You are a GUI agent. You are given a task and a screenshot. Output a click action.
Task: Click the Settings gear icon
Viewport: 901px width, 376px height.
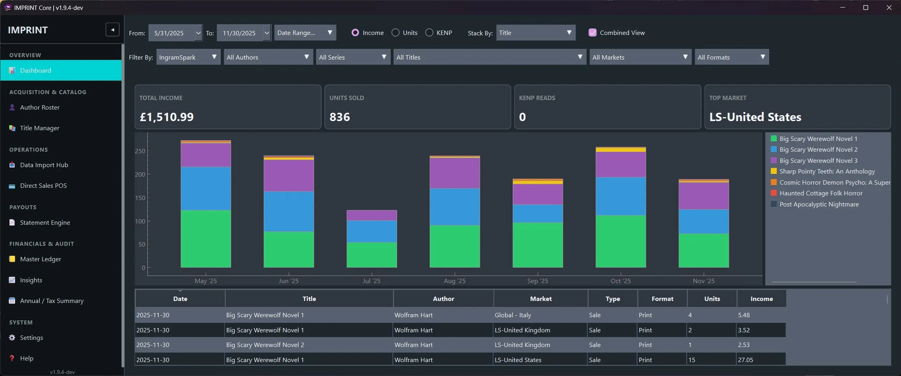[x=12, y=337]
